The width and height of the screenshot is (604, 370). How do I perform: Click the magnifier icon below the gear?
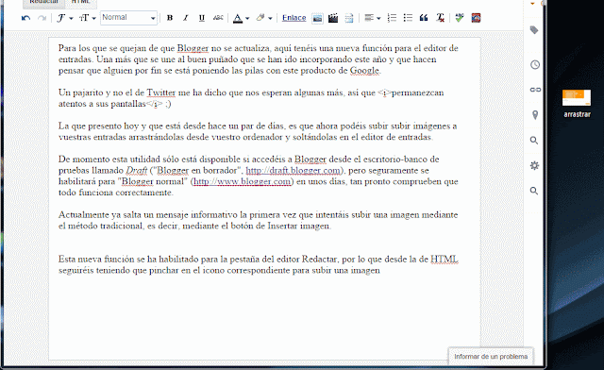534,191
